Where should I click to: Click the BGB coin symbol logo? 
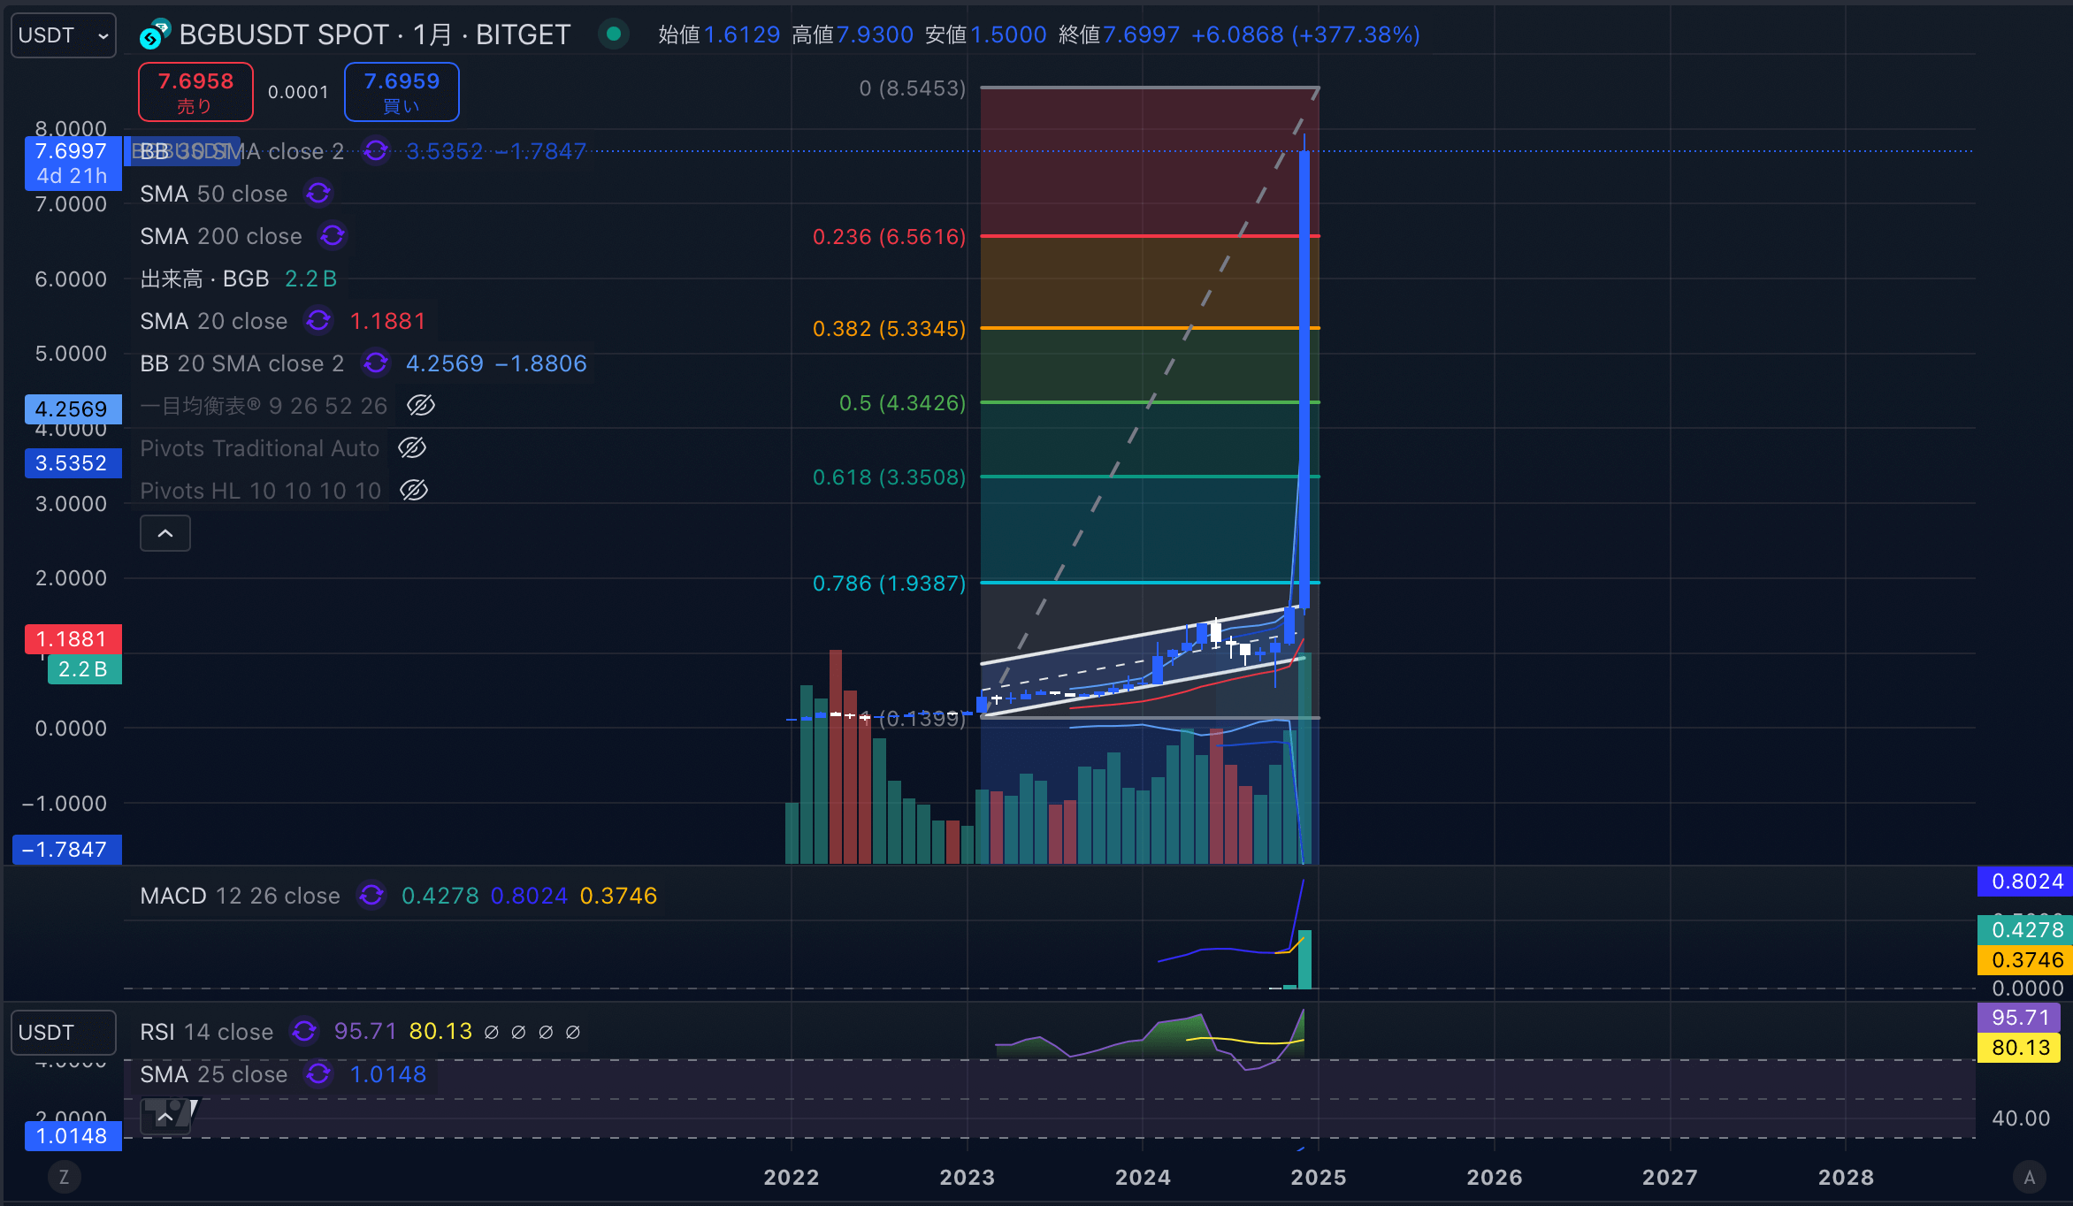(x=155, y=35)
